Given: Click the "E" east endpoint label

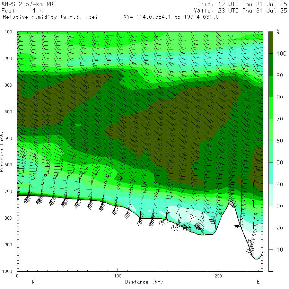Looking at the screenshot, I should click(258, 282).
